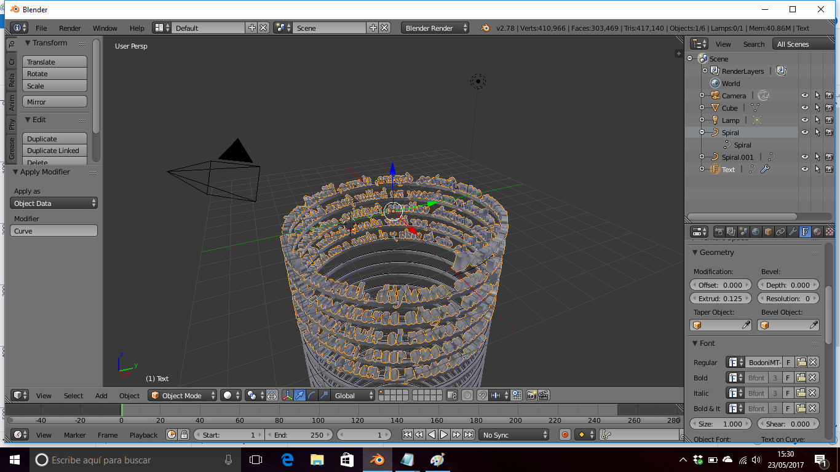This screenshot has height=472, width=840.
Task: Open the Texture checkerboard properties icon
Action: (830, 232)
